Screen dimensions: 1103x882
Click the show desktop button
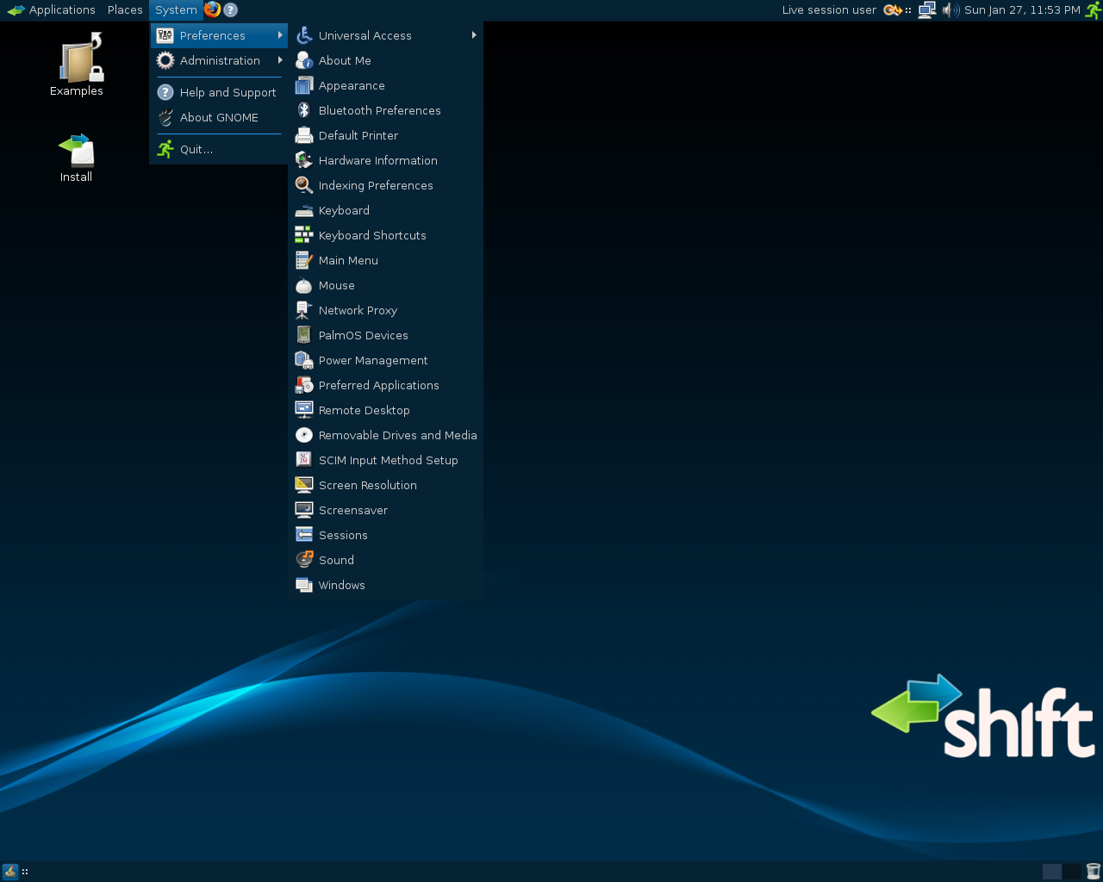(10, 872)
